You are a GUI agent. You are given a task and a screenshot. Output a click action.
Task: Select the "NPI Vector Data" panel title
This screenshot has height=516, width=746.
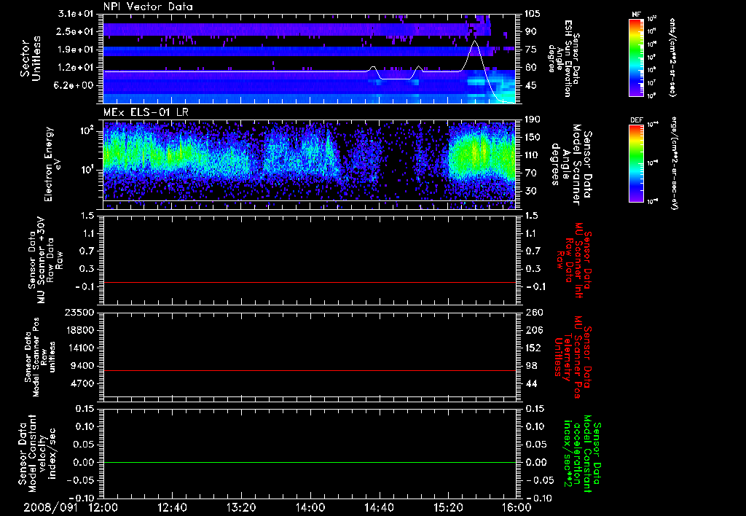[x=148, y=7]
